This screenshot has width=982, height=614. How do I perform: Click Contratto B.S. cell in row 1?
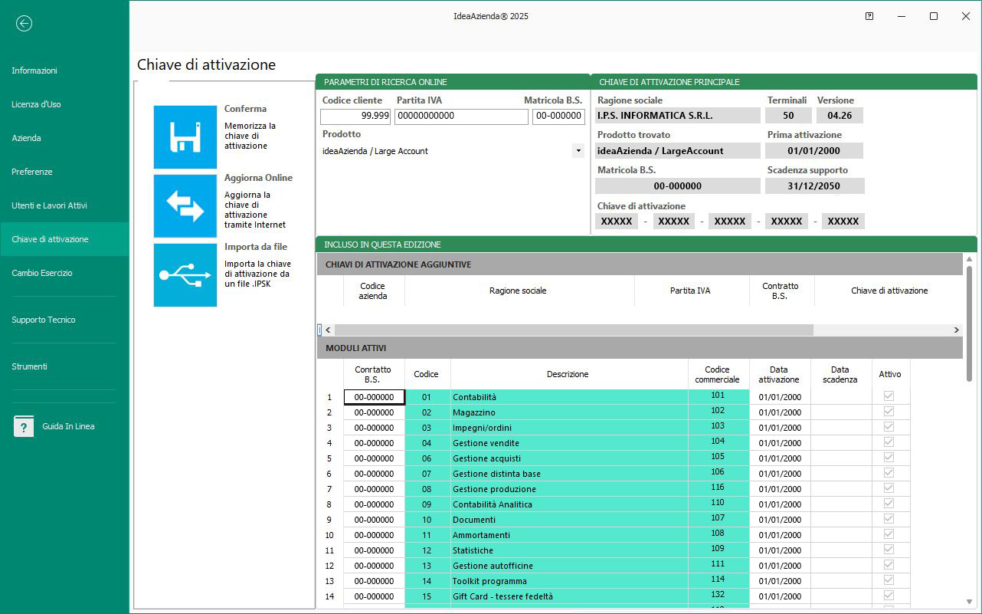[374, 397]
